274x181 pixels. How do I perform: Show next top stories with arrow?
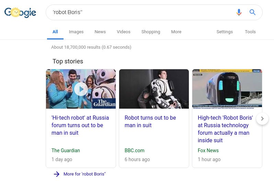(x=262, y=119)
